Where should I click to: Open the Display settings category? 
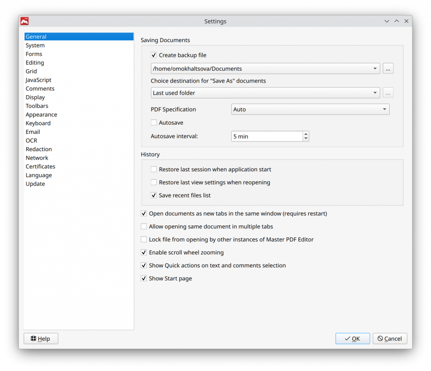(79, 97)
